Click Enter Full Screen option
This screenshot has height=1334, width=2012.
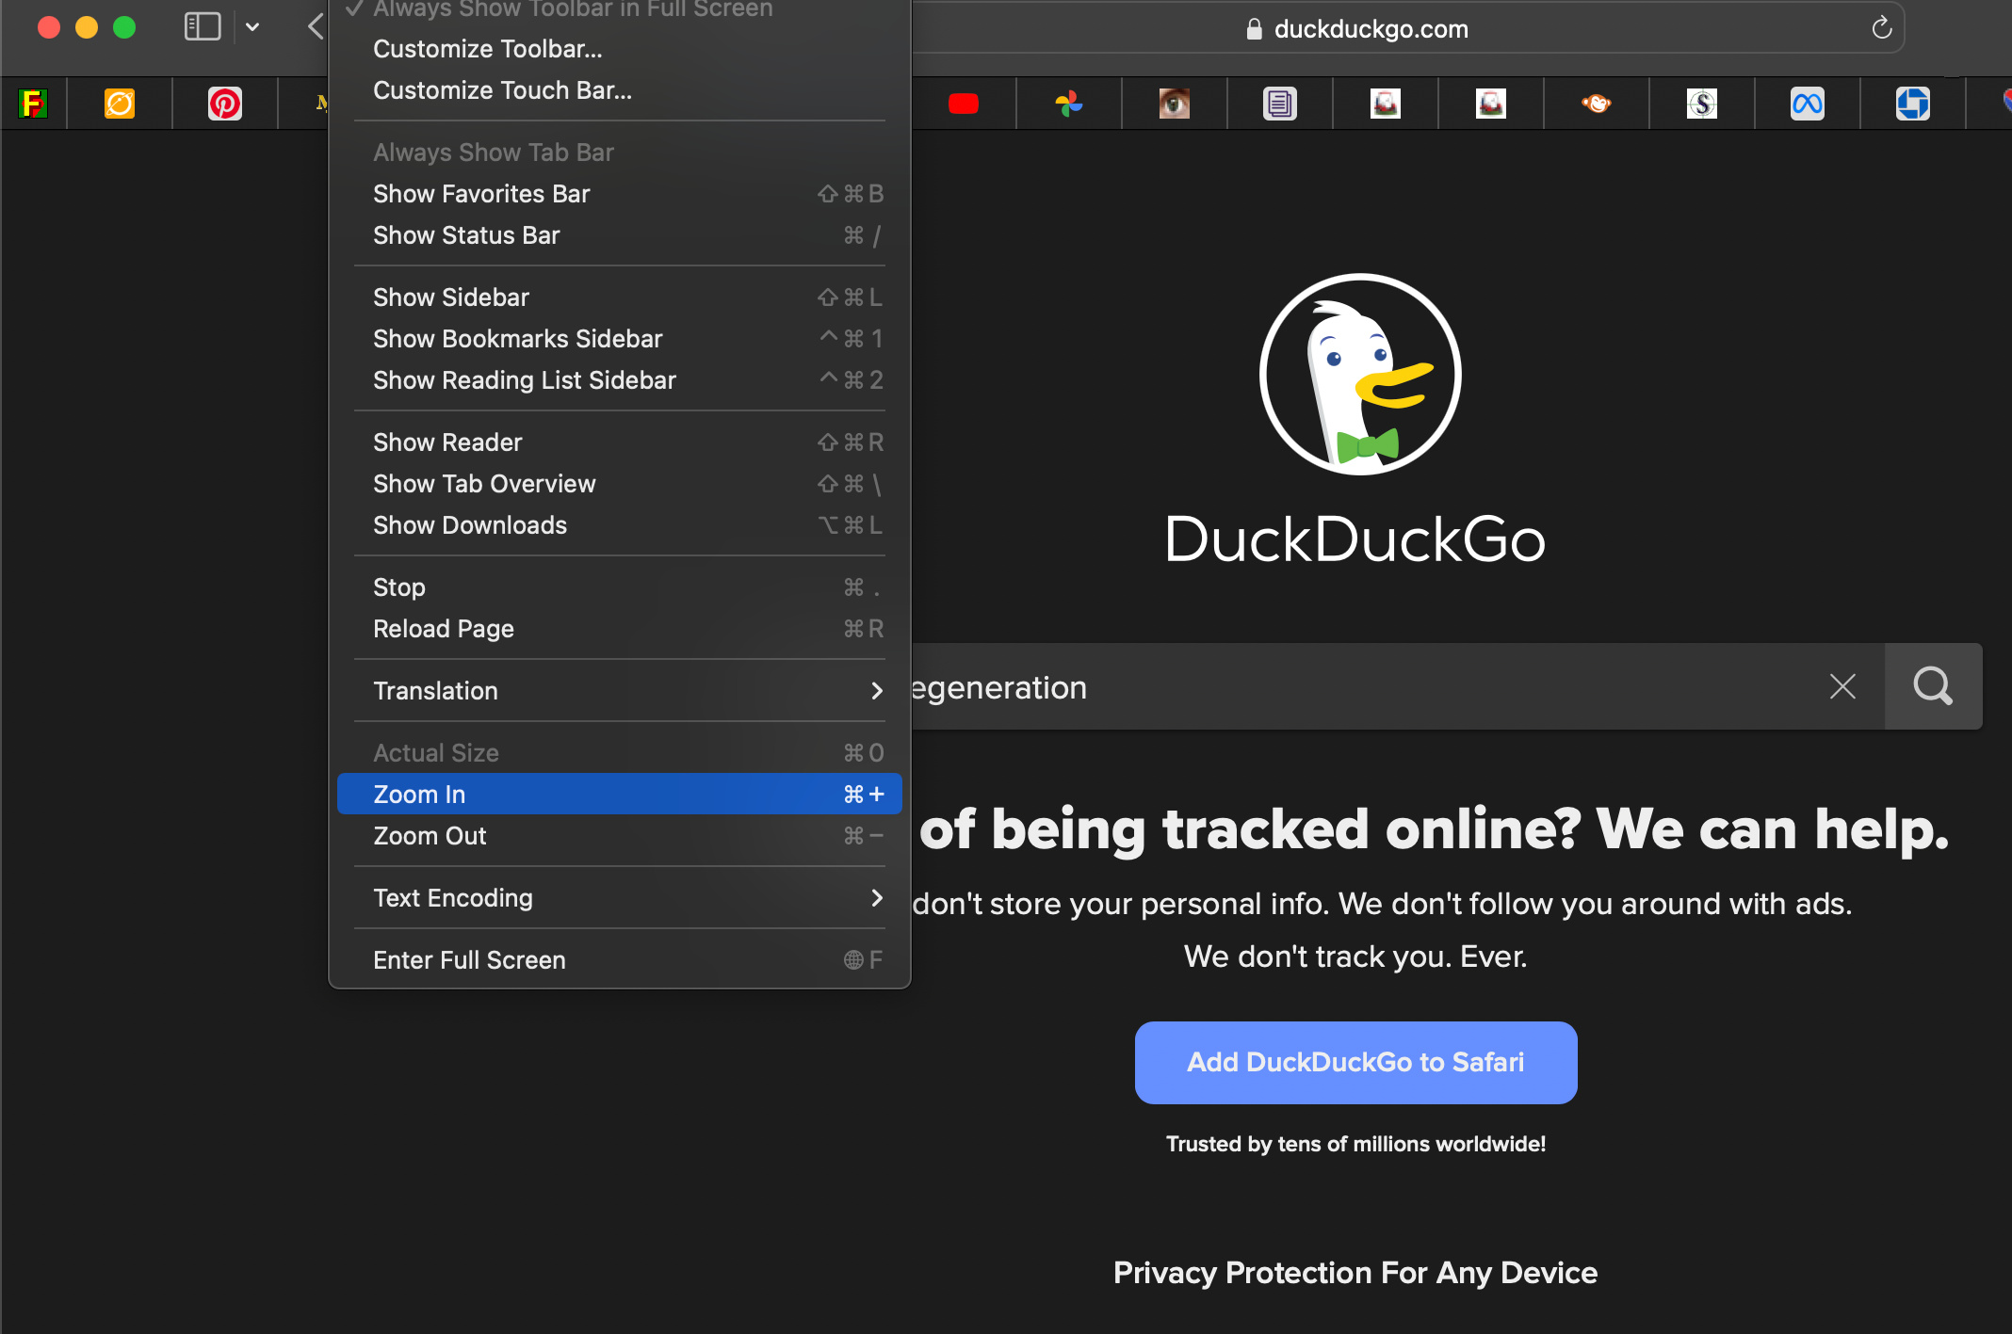point(469,960)
